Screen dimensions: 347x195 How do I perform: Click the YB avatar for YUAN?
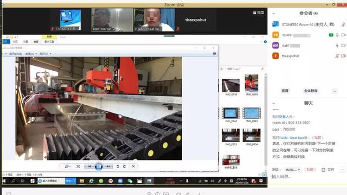tap(275, 35)
